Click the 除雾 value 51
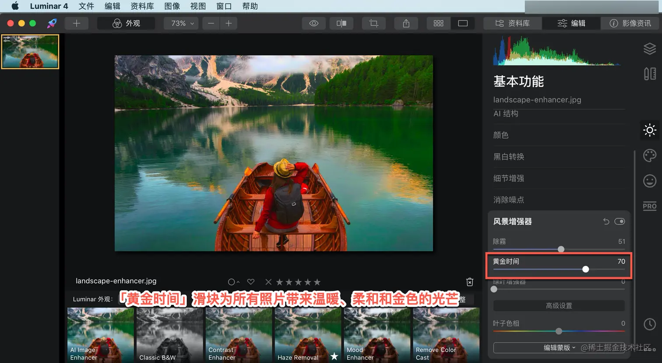 coord(622,241)
